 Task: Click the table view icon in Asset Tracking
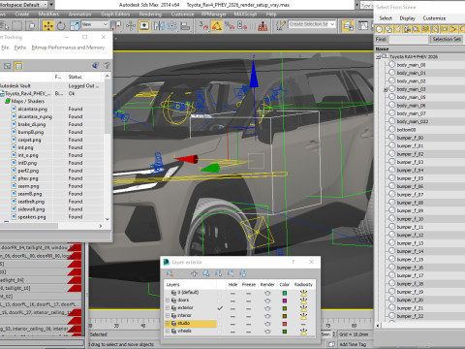click(x=18, y=66)
